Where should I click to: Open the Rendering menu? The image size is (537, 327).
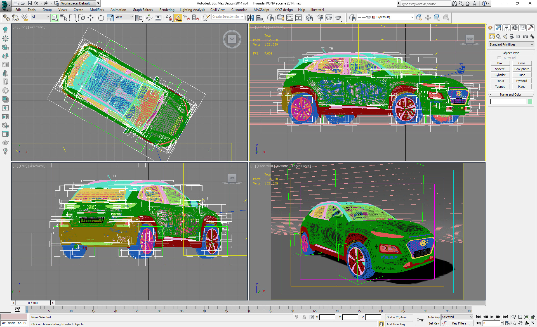tap(167, 10)
